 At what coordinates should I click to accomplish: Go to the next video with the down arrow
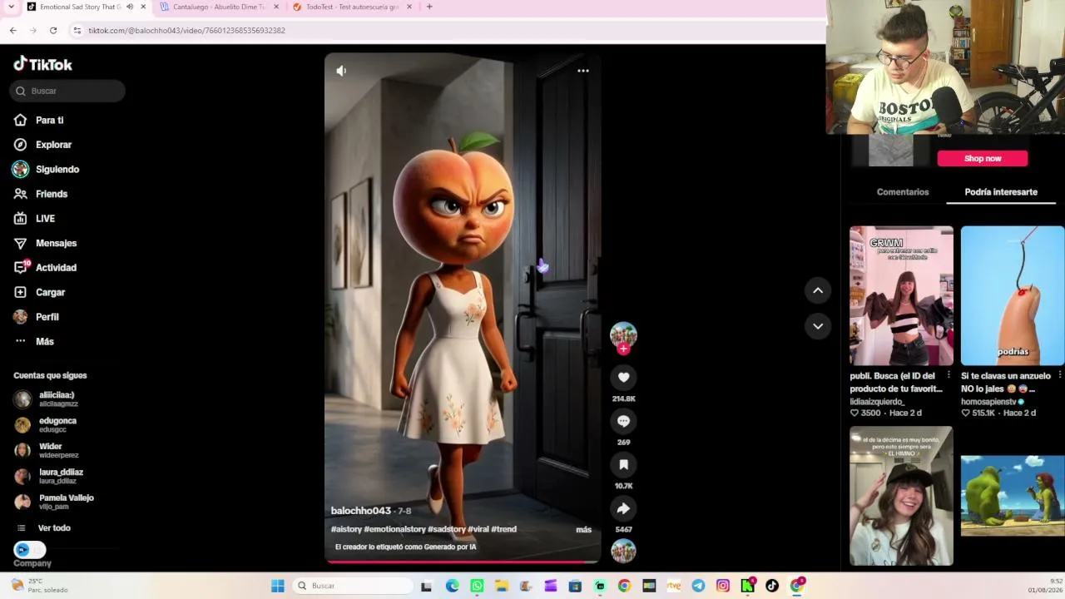pos(818,326)
